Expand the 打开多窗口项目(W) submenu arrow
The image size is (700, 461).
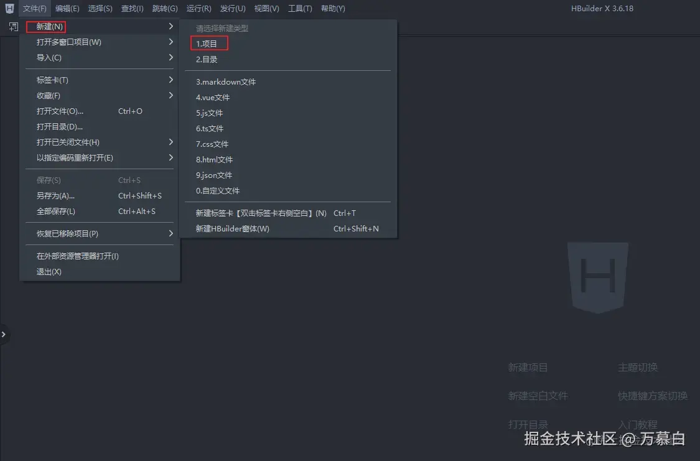click(170, 42)
